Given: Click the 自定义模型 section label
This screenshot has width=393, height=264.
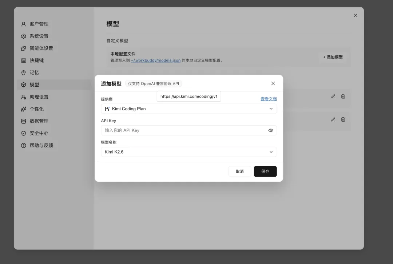Looking at the screenshot, I should (x=117, y=41).
